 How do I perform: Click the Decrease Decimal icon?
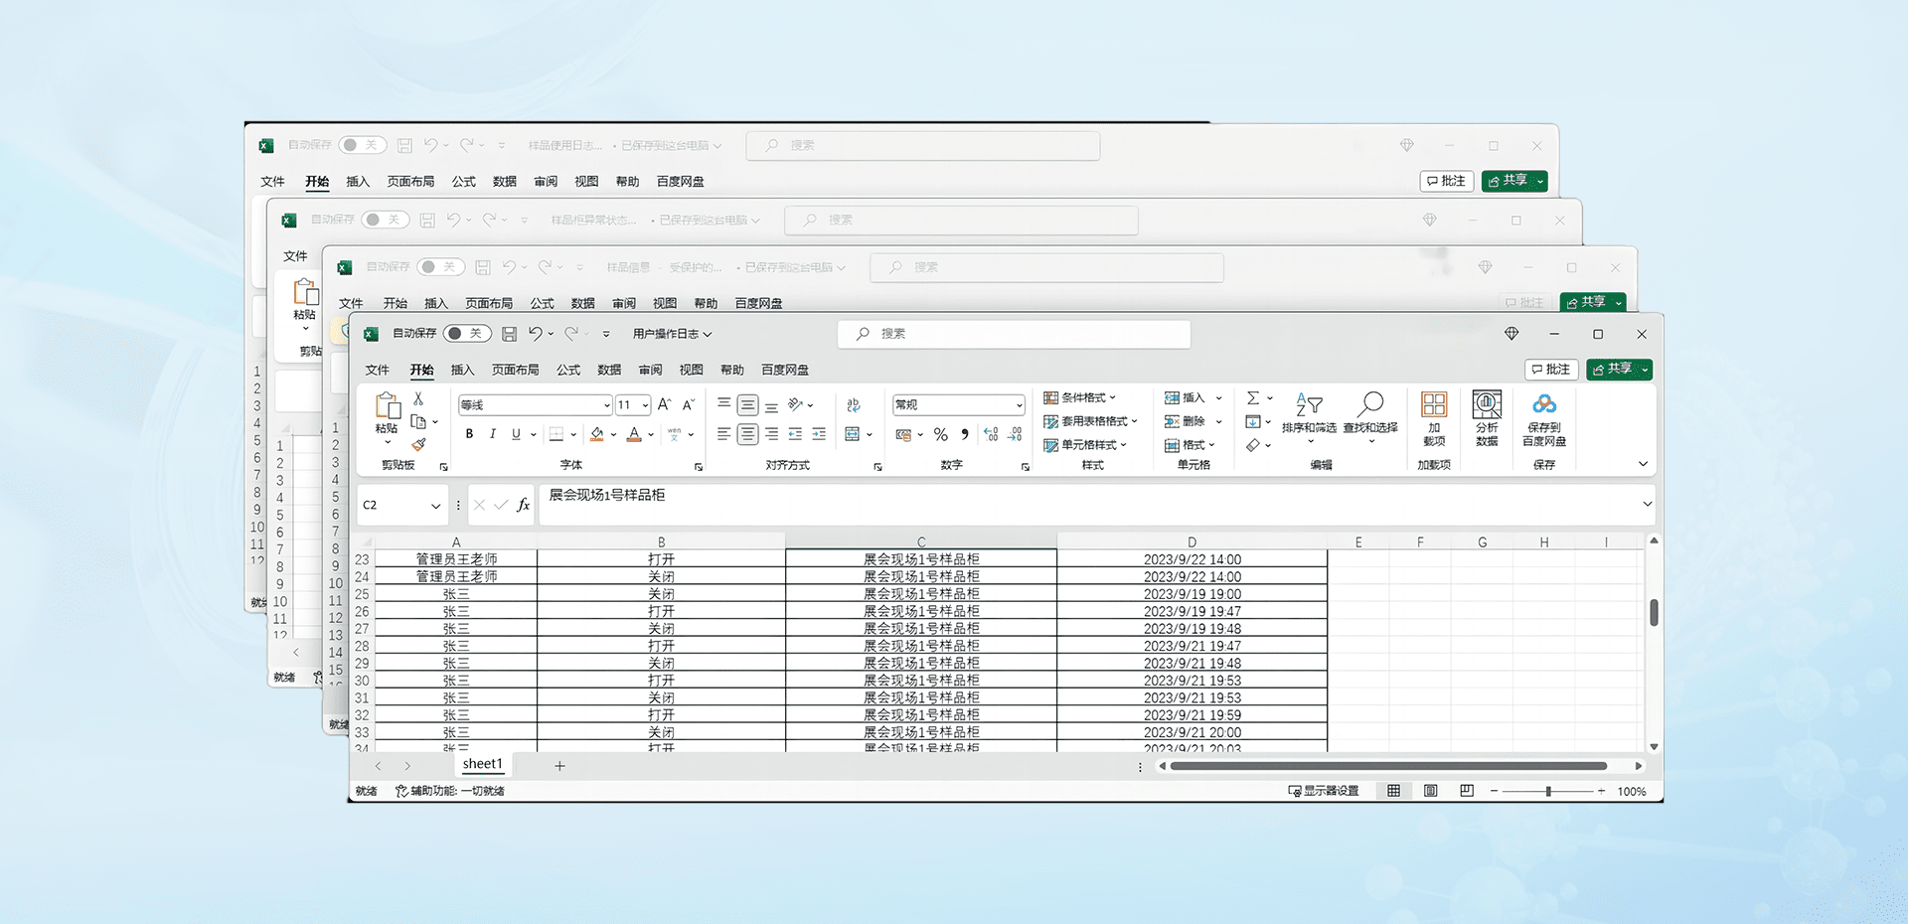(1015, 434)
